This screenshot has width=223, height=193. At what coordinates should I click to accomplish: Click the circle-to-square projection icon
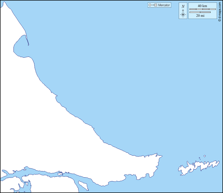point(153,5)
